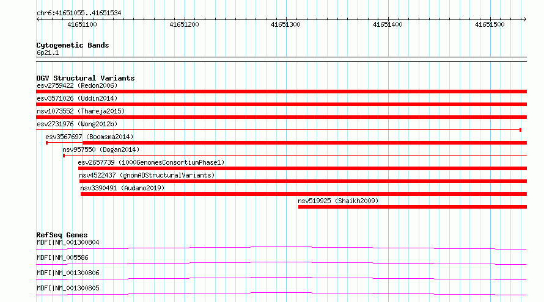Click the red bar for nsv519925
Image resolution: width=544 pixels, height=302 pixels.
tap(413, 207)
